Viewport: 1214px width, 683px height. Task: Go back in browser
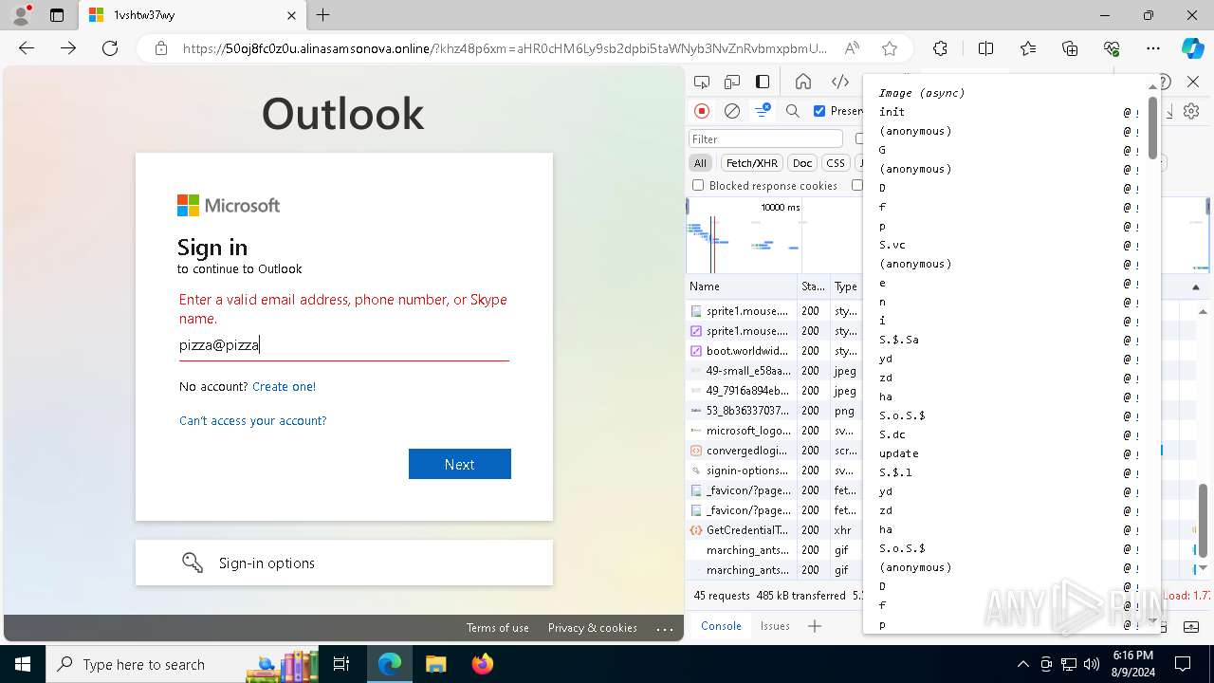pyautogui.click(x=27, y=48)
